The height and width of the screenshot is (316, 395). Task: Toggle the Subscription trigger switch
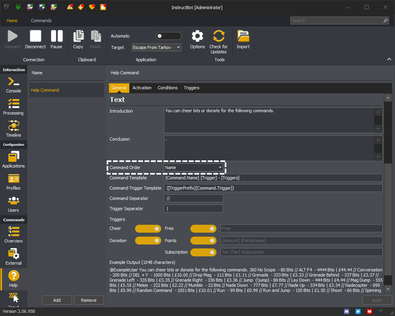(203, 252)
